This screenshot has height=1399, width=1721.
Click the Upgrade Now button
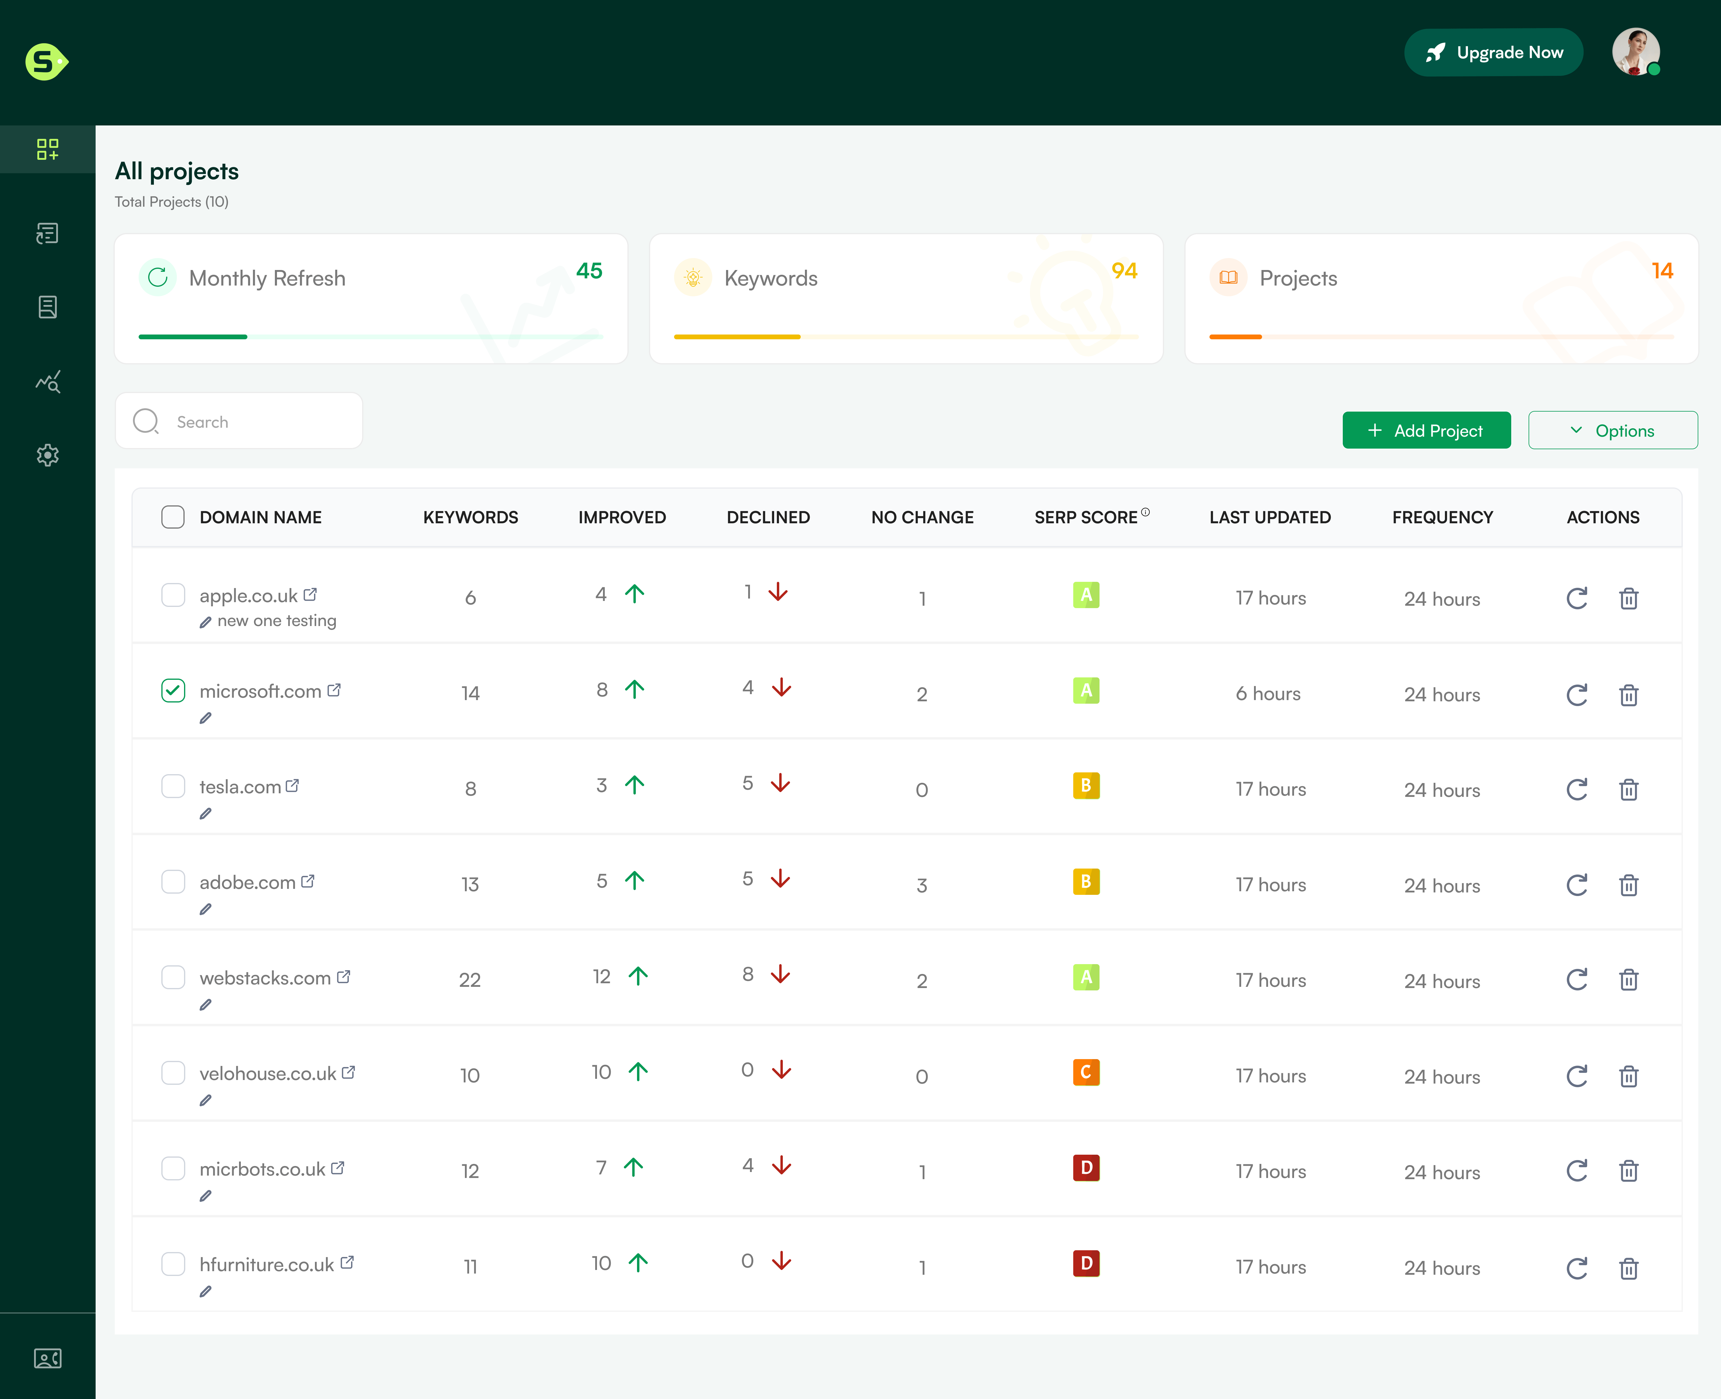(x=1494, y=52)
